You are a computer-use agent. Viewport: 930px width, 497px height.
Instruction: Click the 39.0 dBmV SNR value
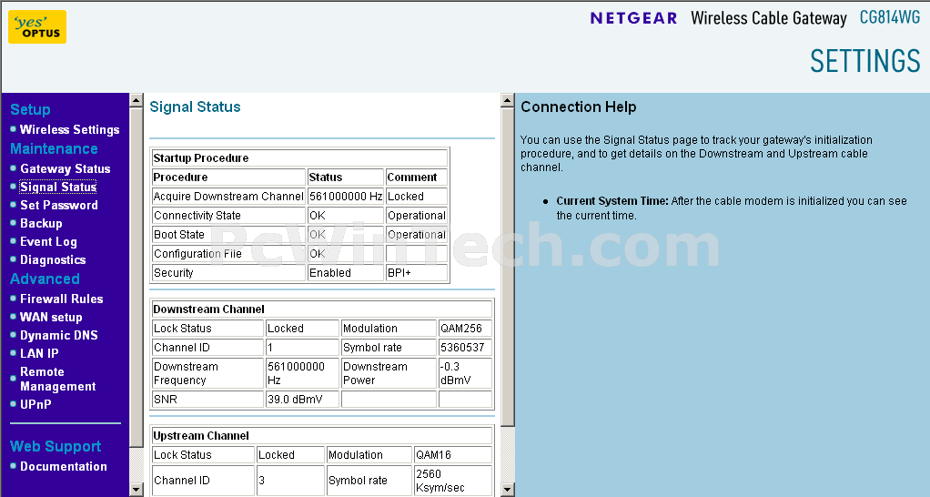(x=302, y=399)
